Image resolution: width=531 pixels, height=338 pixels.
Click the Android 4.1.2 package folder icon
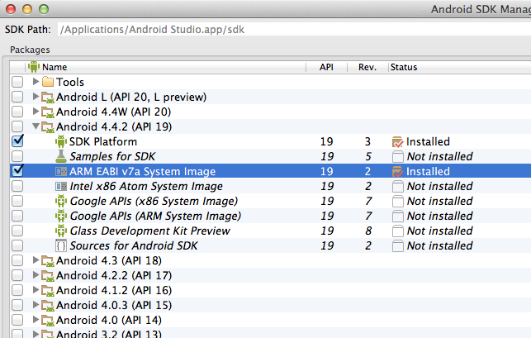pyautogui.click(x=48, y=291)
